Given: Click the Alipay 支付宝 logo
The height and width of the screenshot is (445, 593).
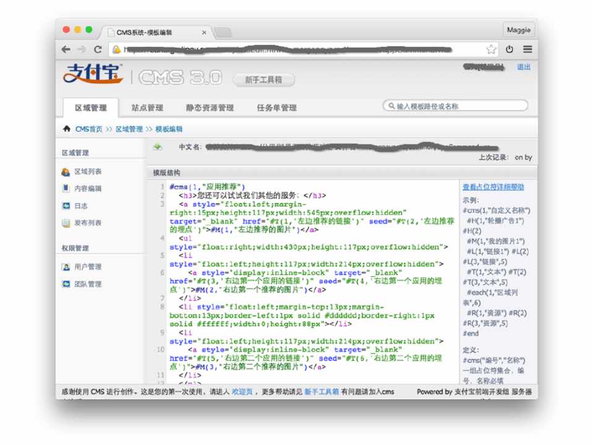Looking at the screenshot, I should pos(93,74).
